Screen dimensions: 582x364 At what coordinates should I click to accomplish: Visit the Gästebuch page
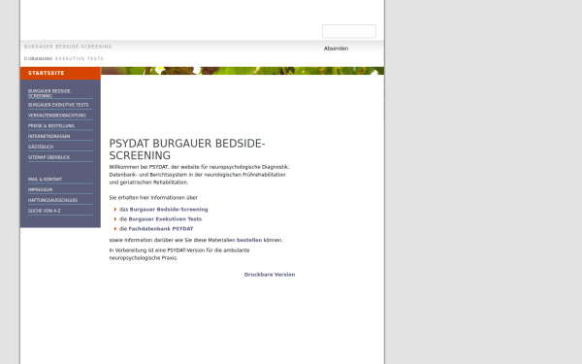click(60, 147)
